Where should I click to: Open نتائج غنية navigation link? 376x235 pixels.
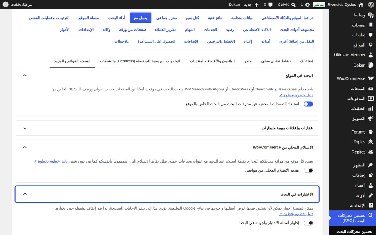215,18
